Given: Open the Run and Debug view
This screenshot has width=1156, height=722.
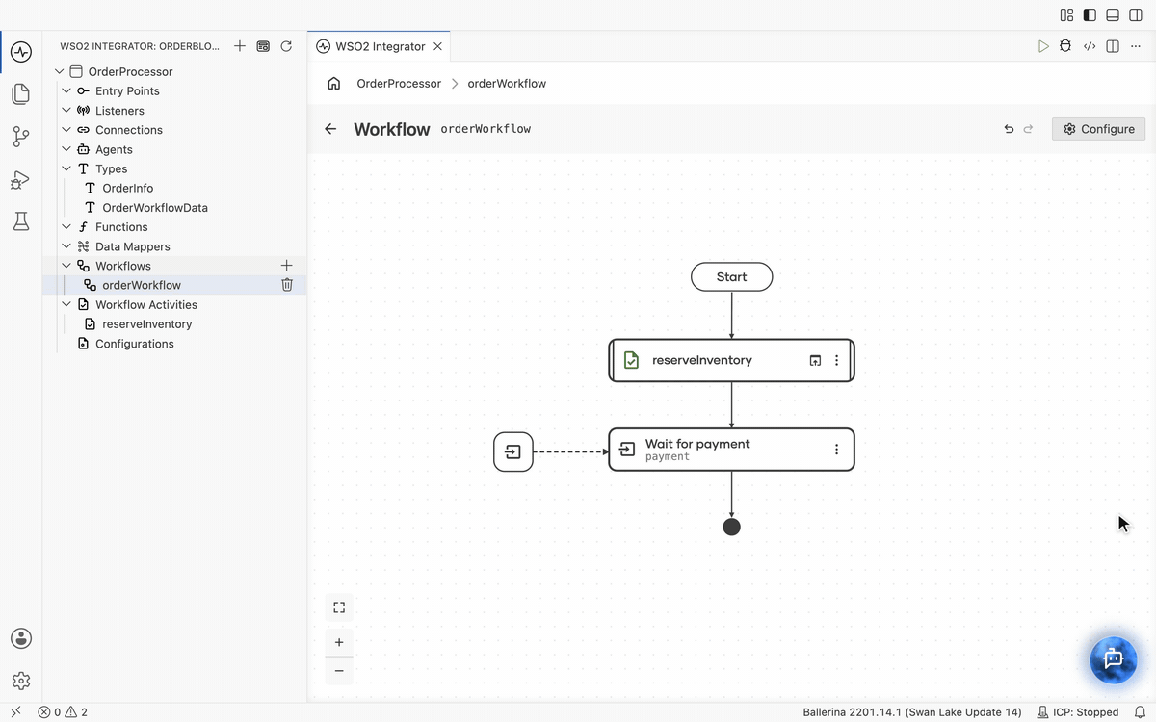Looking at the screenshot, I should pos(21,179).
